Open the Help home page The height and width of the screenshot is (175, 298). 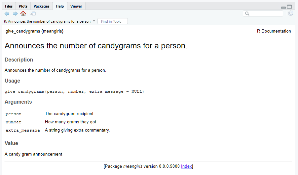pos(23,13)
